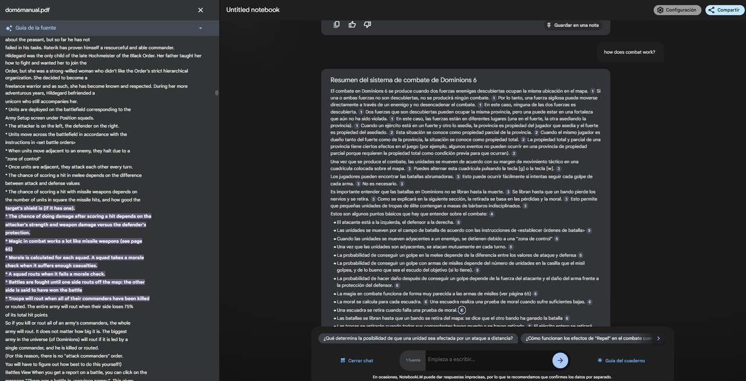Open citation 5 after 'valores de ataque y defensa'
Viewport: 746px width, 381px height.
coord(580,255)
